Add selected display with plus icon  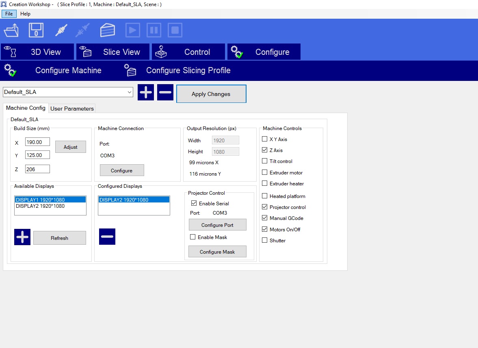[x=22, y=237]
